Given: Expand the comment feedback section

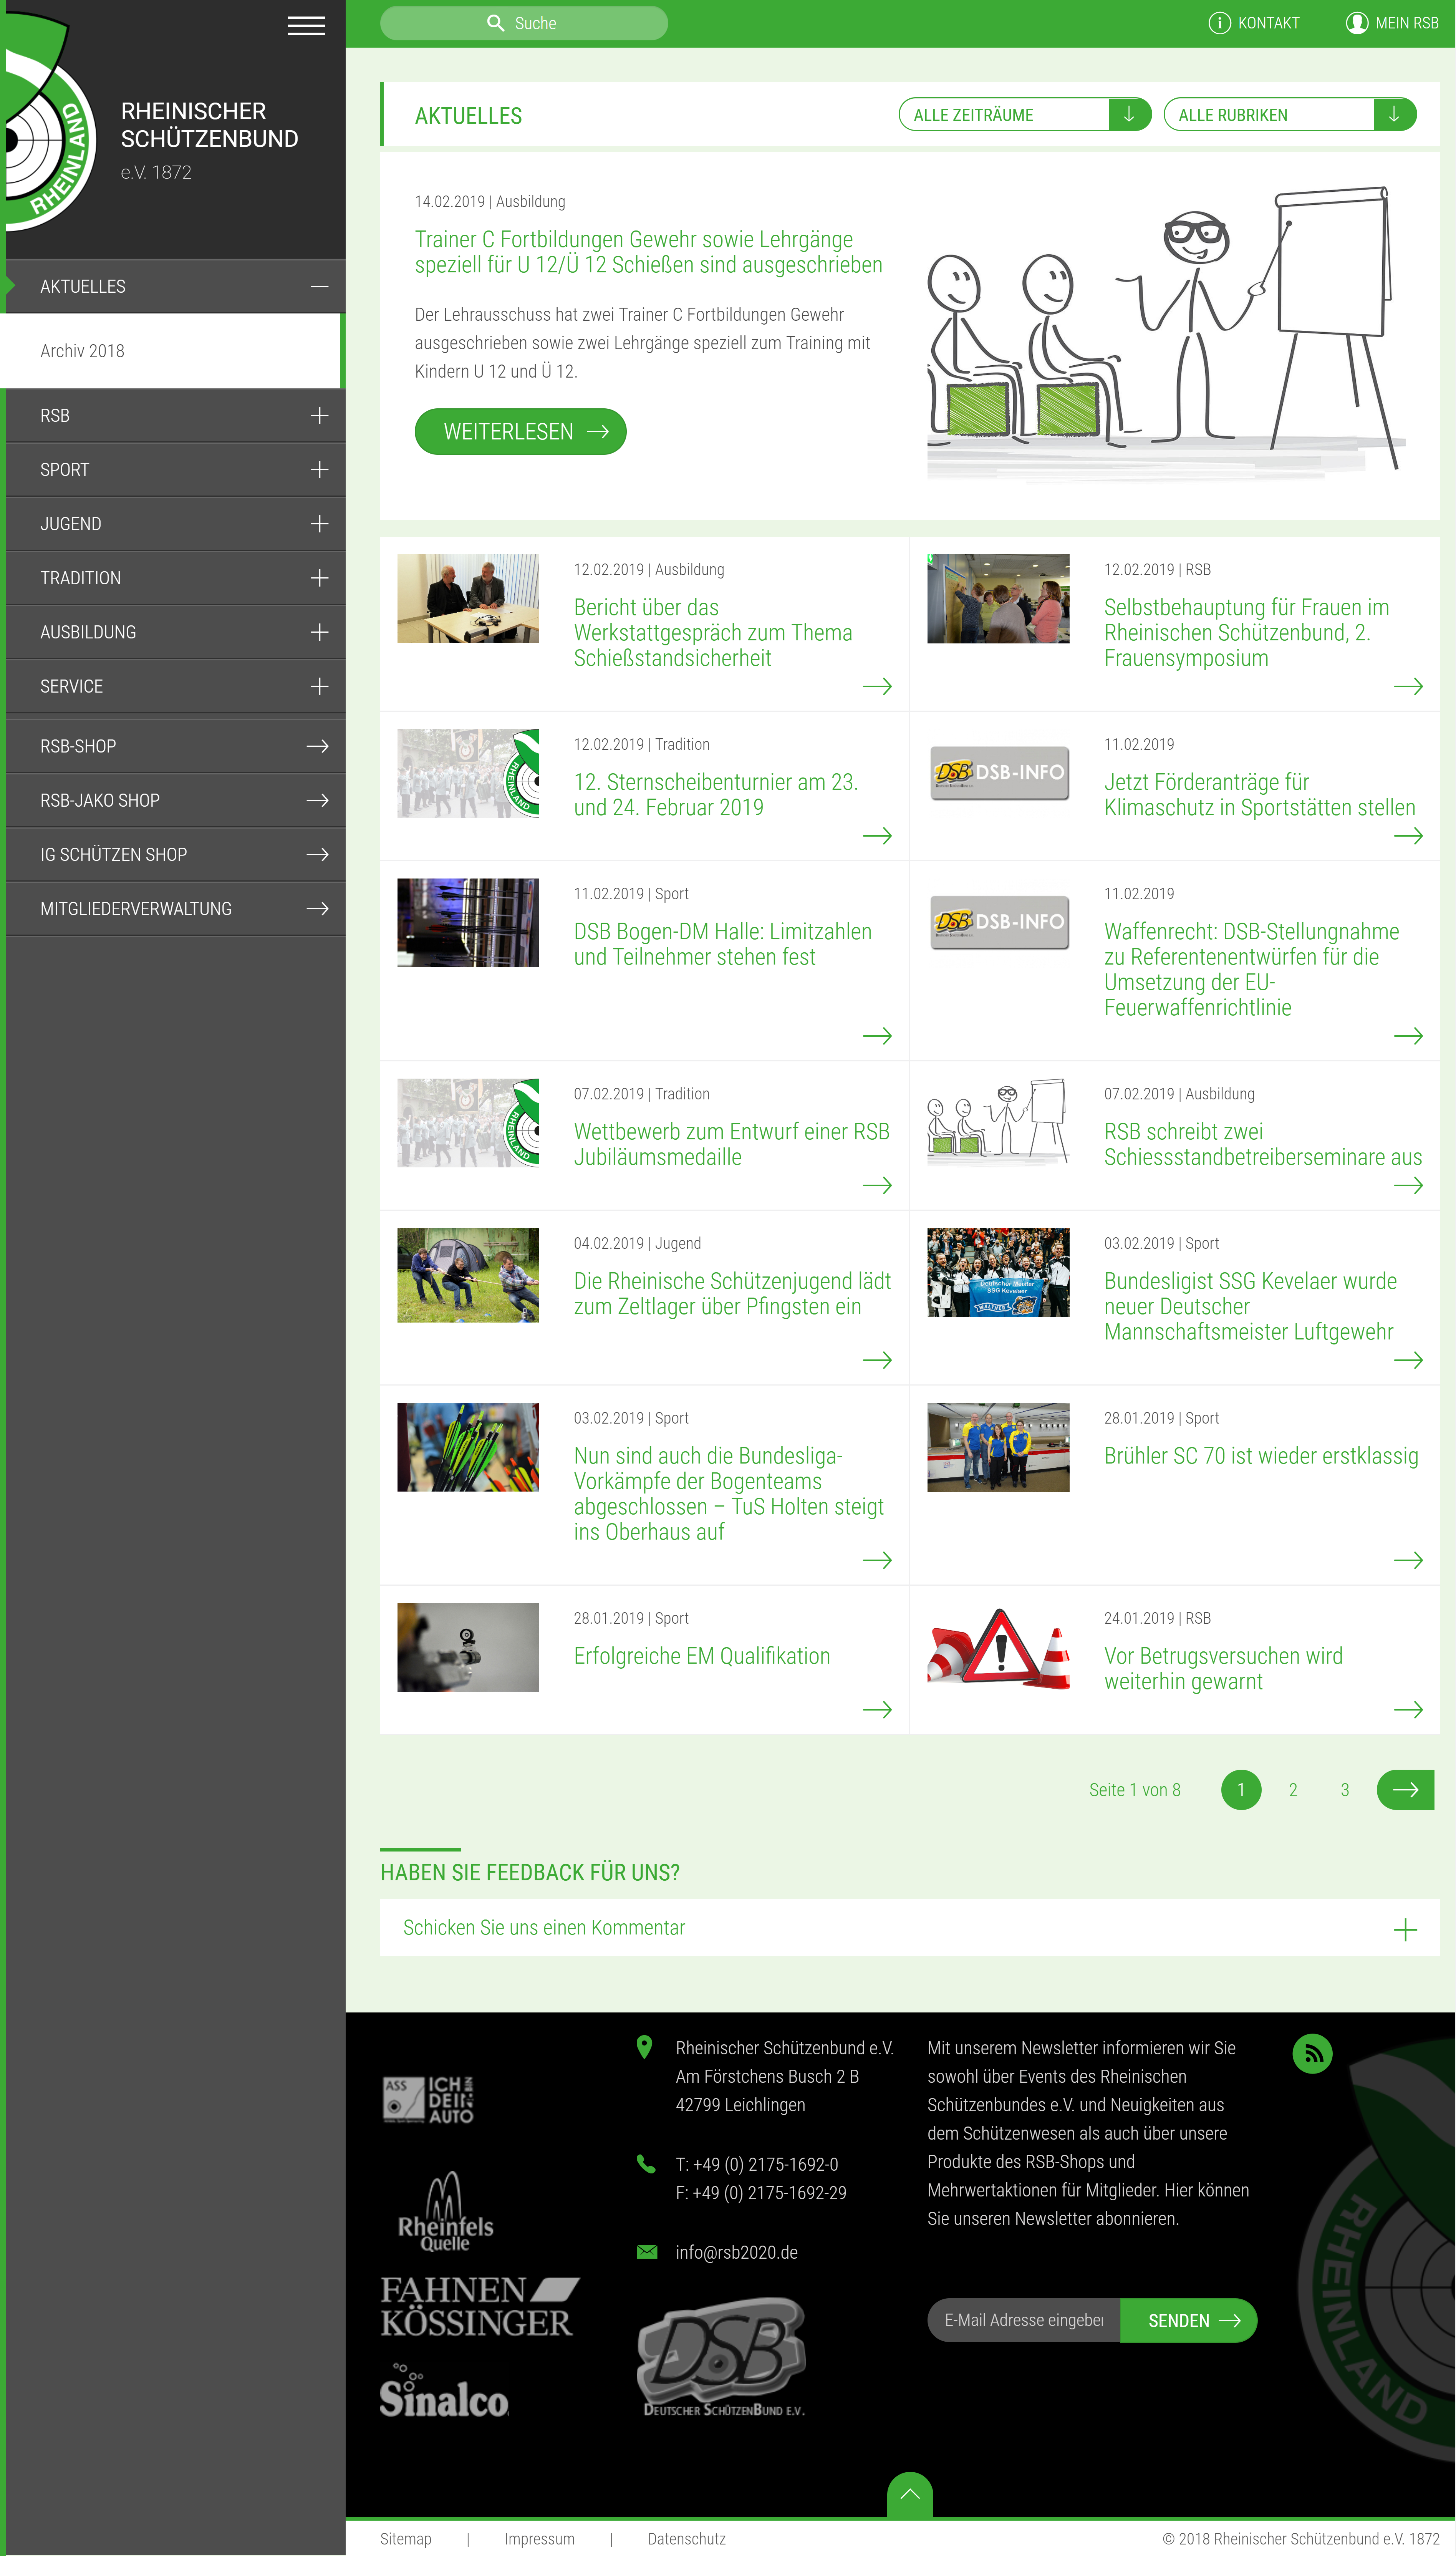Looking at the screenshot, I should [x=1405, y=1930].
